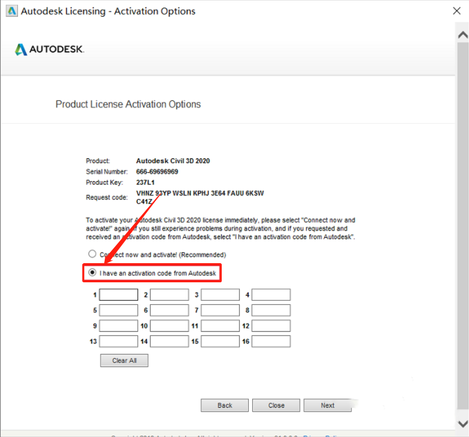Select activation code field 4
Viewport: 469px width, 437px height.
(x=271, y=295)
